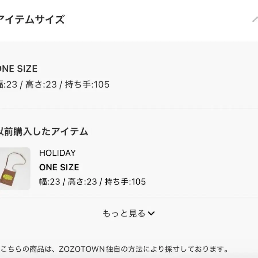The image size is (258, 258).
Task: Open the purchased bag thumbnail image
Action: point(15,169)
